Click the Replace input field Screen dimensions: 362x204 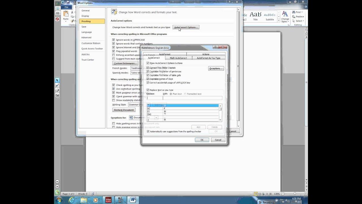[x=155, y=98]
